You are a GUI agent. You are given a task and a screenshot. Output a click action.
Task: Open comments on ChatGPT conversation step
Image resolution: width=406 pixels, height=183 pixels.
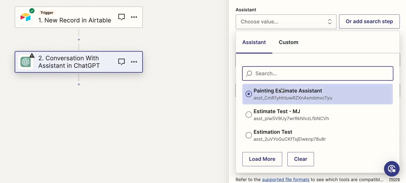coord(121,62)
